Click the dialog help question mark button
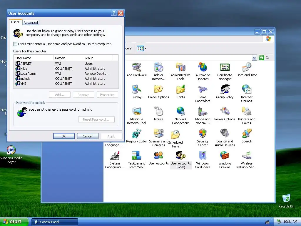Viewport: 301px width, 226px height. point(114,13)
